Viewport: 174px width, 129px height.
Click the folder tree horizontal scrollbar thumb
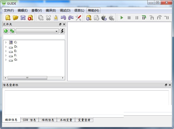pyautogui.click(x=27, y=78)
